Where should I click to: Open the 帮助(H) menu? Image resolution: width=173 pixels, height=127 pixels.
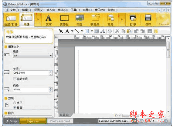click(113, 10)
